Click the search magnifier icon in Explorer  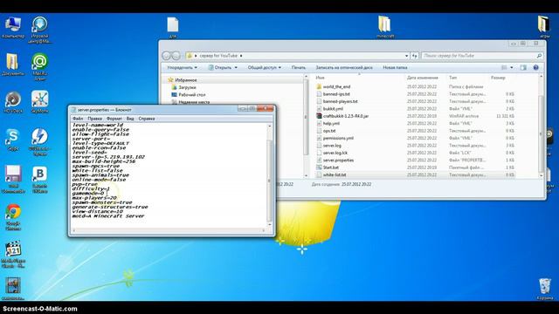[539, 56]
